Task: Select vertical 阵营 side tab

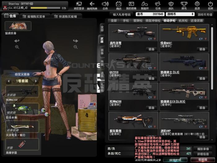Action: coord(102,63)
